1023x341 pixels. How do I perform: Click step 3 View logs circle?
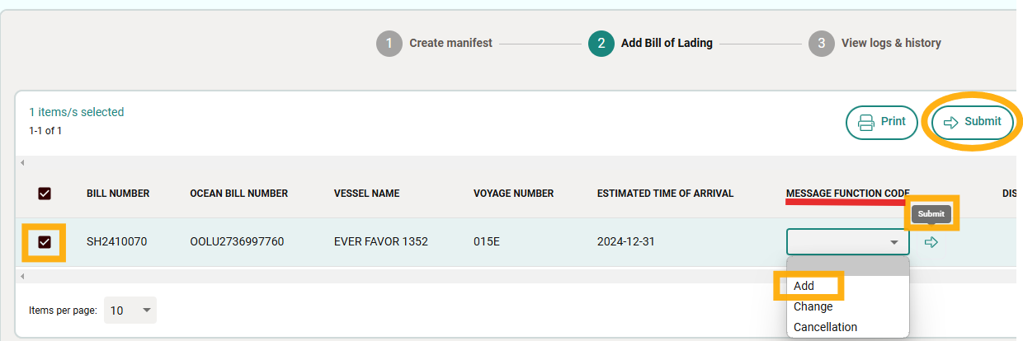[x=821, y=43]
